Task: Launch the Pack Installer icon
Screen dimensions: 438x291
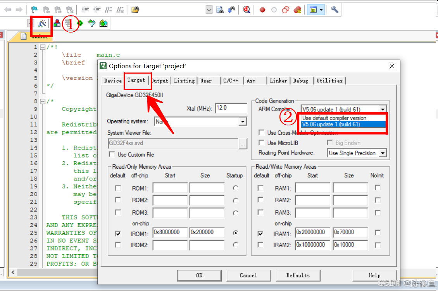Action: click(103, 24)
